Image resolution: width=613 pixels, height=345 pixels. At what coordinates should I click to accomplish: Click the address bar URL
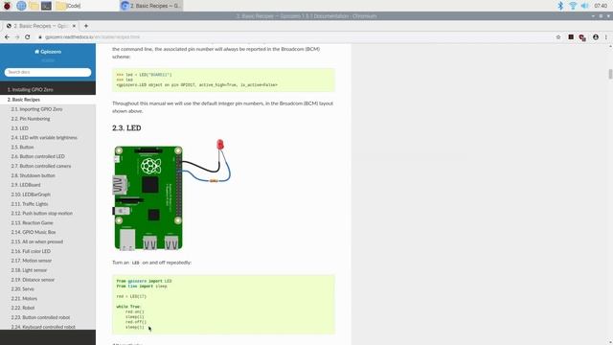(x=92, y=37)
